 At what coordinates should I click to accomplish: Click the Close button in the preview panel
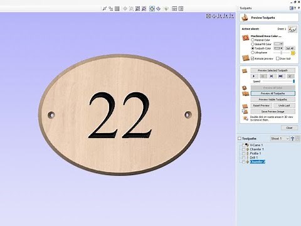(289, 127)
